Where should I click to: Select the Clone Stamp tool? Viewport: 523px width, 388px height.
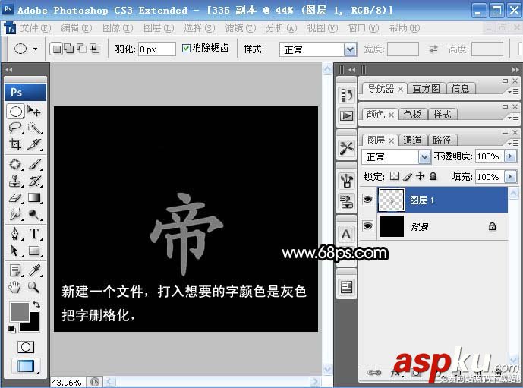15,181
